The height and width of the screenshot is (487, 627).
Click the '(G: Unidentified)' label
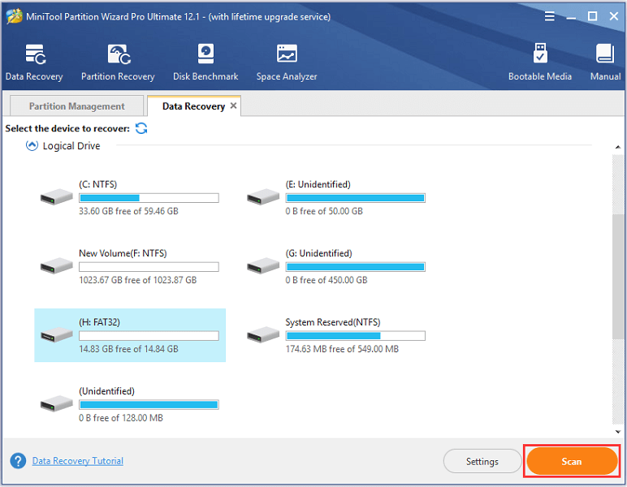(x=318, y=253)
